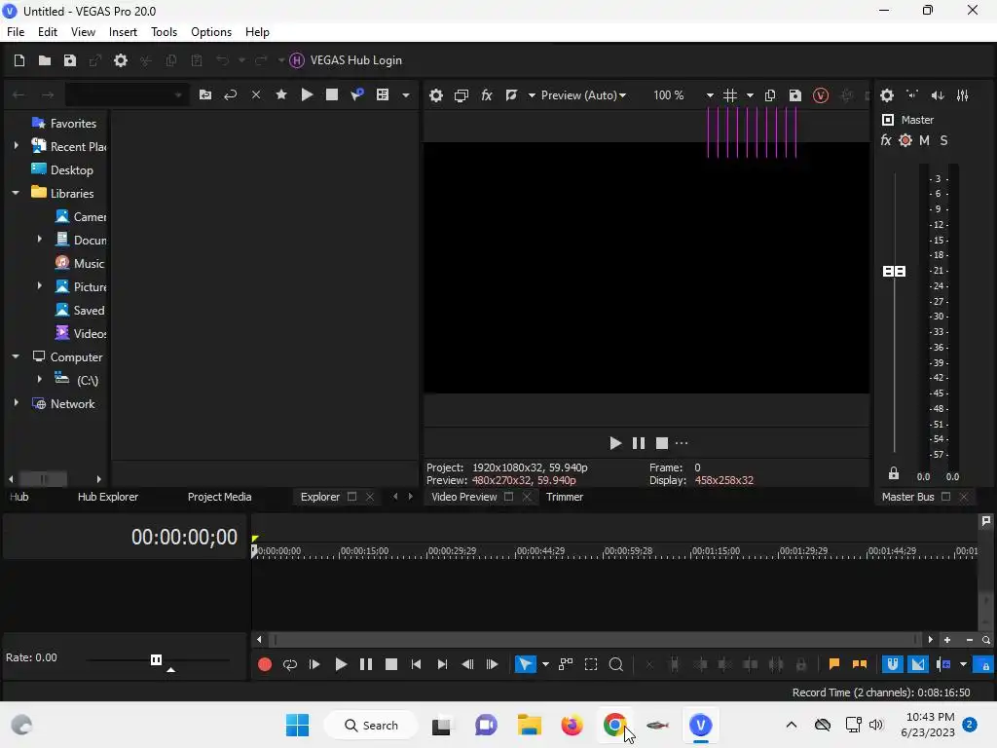
Task: Select the Selection Edit Tool dashed box
Action: (x=591, y=664)
